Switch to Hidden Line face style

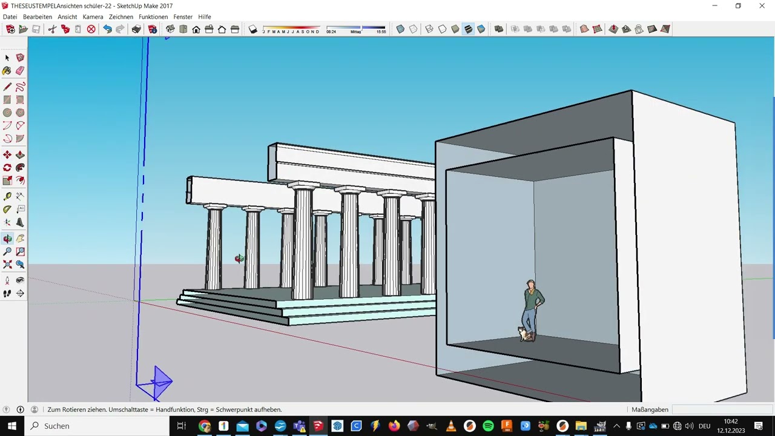[x=443, y=29]
